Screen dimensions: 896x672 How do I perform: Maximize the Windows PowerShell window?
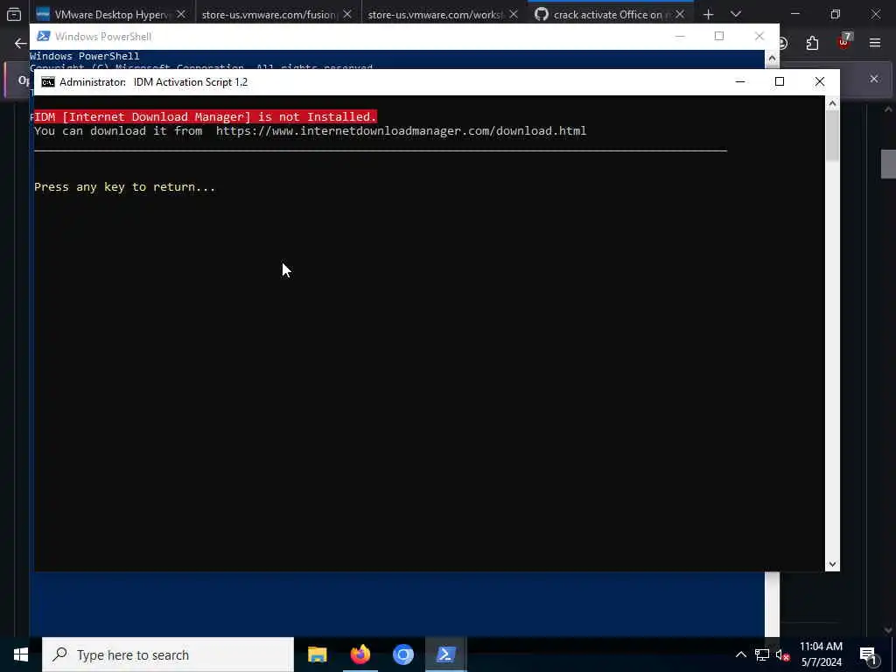pyautogui.click(x=719, y=36)
